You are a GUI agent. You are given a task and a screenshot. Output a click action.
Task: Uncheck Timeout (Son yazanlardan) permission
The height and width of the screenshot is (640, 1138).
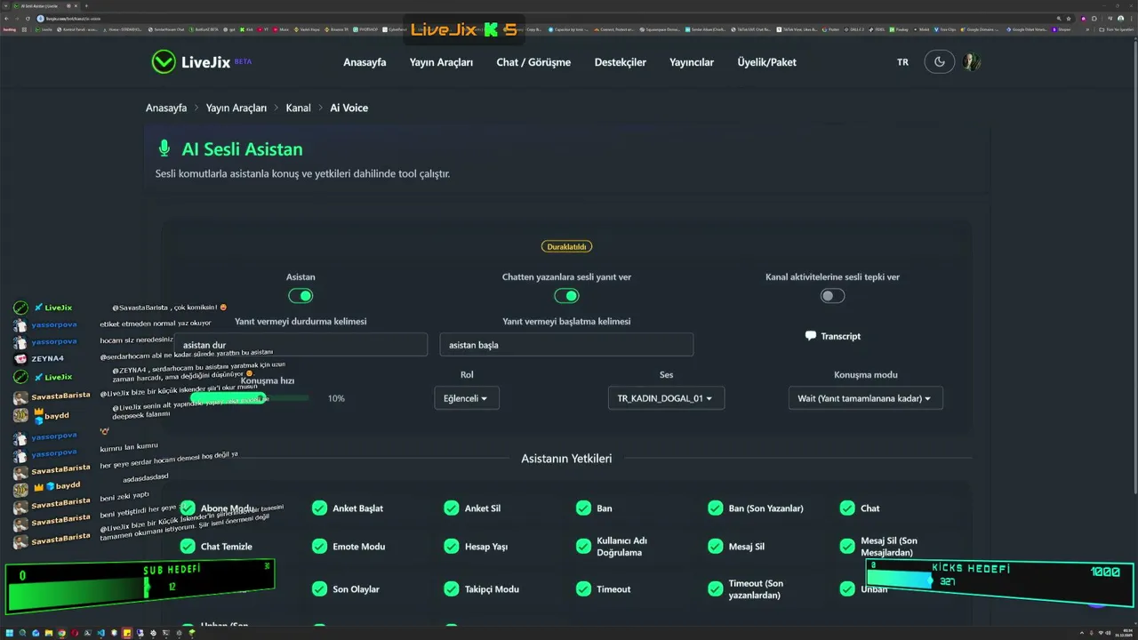[716, 588]
